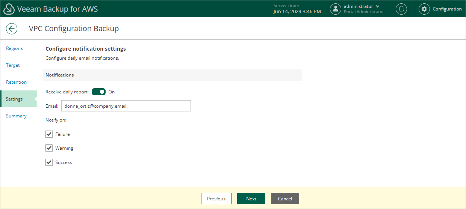Viewport: 466px width, 209px height.
Task: Go back with the arrow icon
Action: tap(12, 29)
